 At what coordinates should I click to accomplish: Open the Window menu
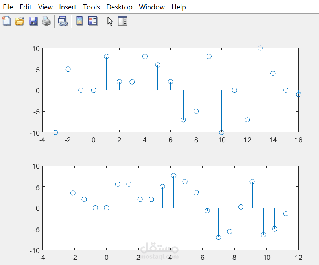tap(152, 7)
